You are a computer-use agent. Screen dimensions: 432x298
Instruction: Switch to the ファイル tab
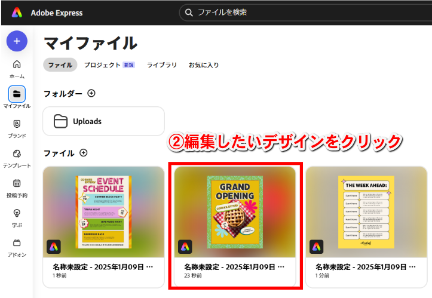[x=60, y=64]
